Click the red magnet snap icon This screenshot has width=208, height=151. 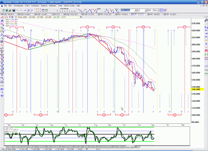coord(206,51)
